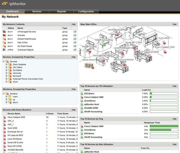This screenshot has height=153, width=180.
Task: Click the Cisco Catalyst 3500 icon in CPU list
Action: [82, 97]
